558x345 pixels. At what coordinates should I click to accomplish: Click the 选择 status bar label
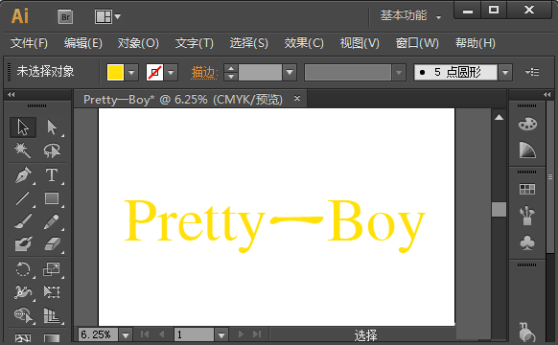365,335
